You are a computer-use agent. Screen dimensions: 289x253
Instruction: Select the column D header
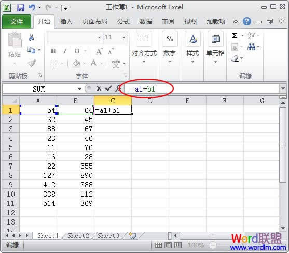coord(150,101)
